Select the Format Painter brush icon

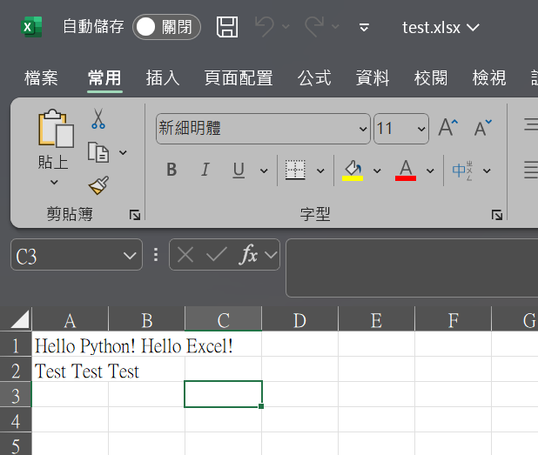(99, 185)
